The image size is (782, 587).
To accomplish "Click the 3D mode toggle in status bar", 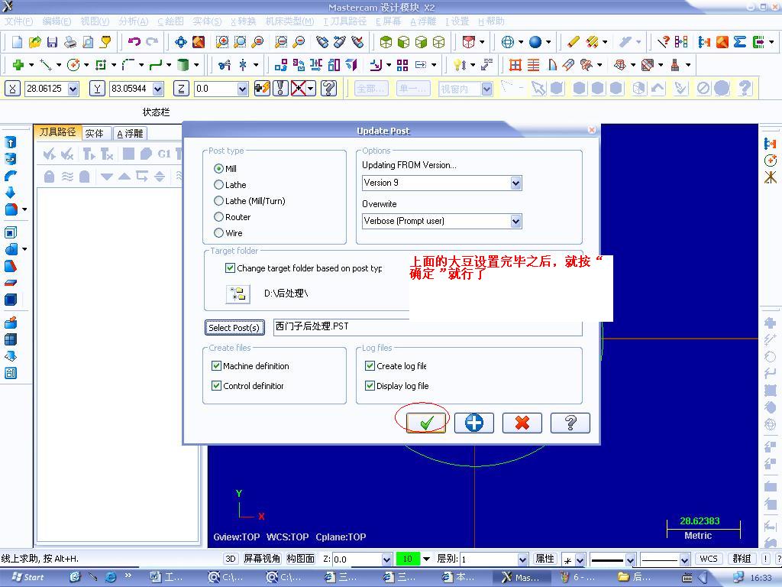I will click(x=230, y=559).
